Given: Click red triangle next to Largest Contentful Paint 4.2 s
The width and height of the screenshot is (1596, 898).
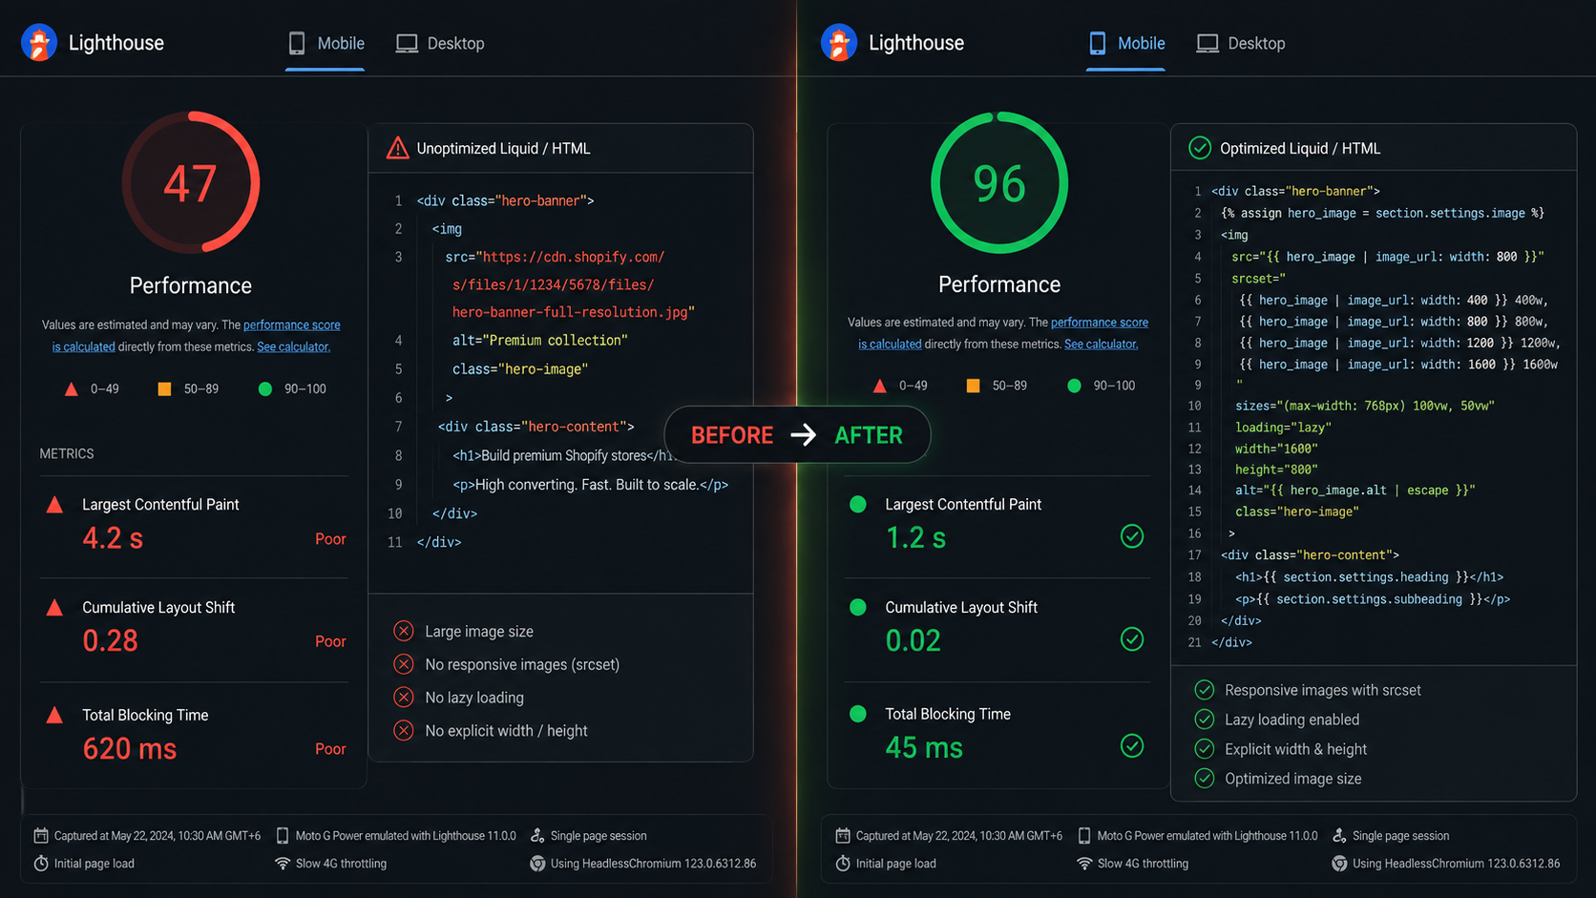Looking at the screenshot, I should (x=55, y=505).
